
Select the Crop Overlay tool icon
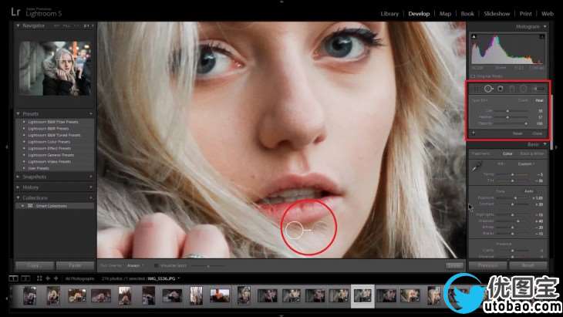point(477,88)
